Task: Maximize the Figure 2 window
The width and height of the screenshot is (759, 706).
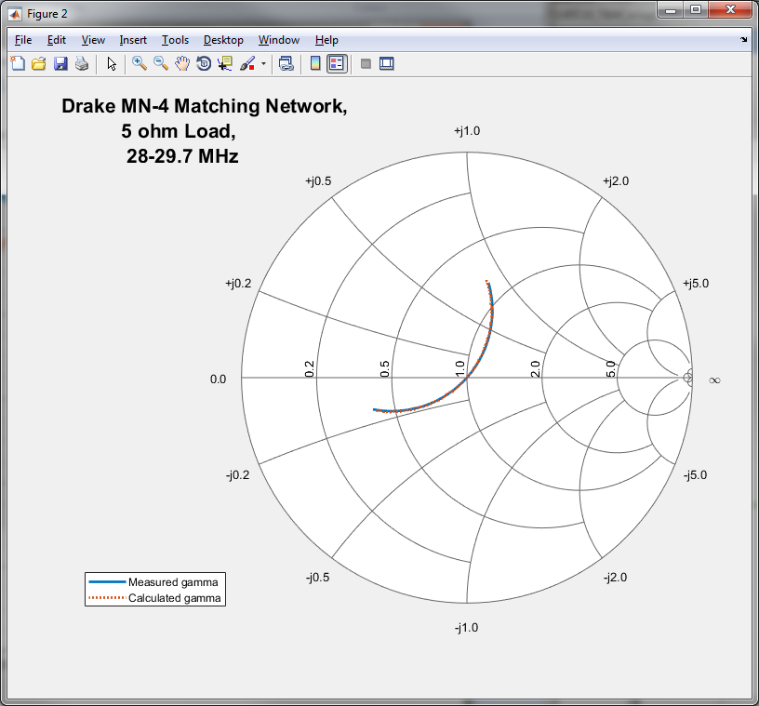Action: [696, 10]
